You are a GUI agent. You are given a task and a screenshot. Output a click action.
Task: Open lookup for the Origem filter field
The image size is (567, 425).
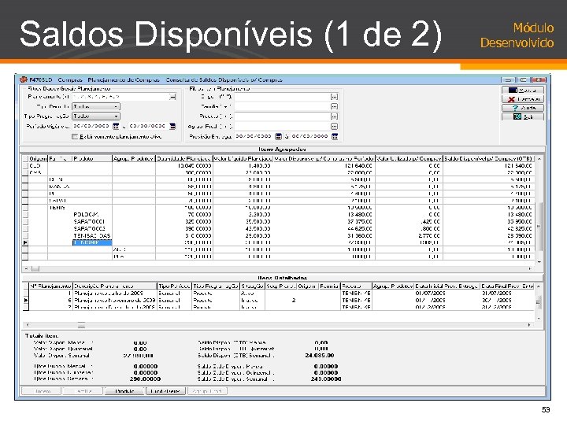click(x=334, y=97)
